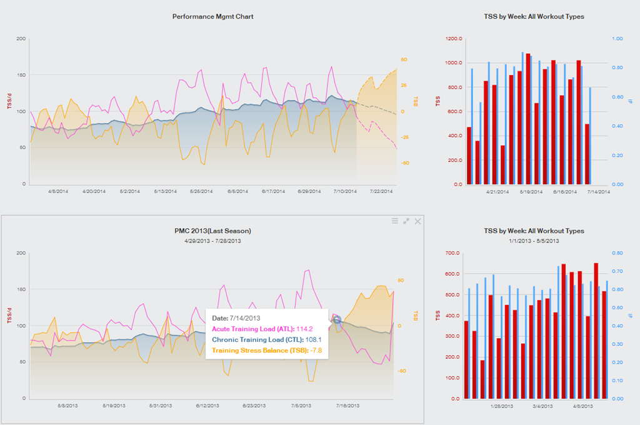This screenshot has height=425, width=640.
Task: Select the PMC 2013(Last Season) chart title
Action: [x=212, y=231]
